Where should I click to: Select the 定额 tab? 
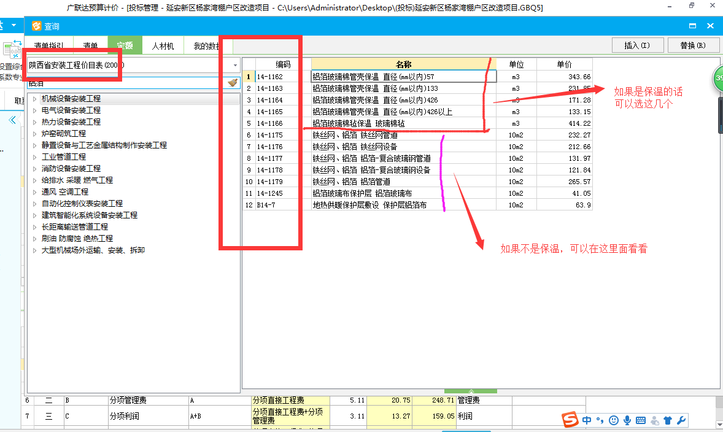(x=125, y=45)
